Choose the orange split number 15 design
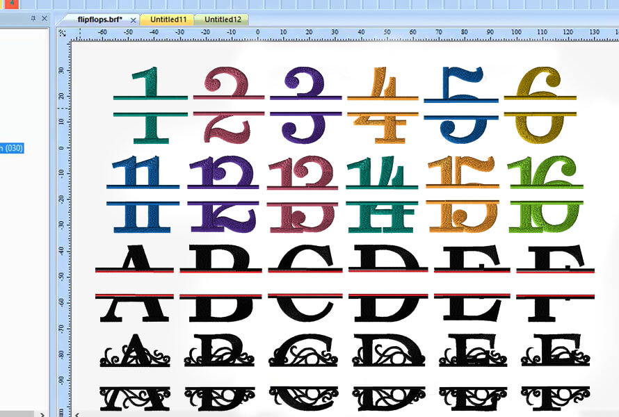The image size is (619, 417). pos(463,194)
